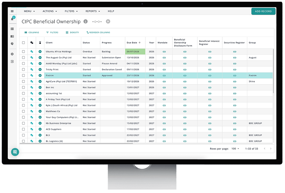Click the Declaration Saved progress cell
285x193 pixels.
tap(113, 69)
